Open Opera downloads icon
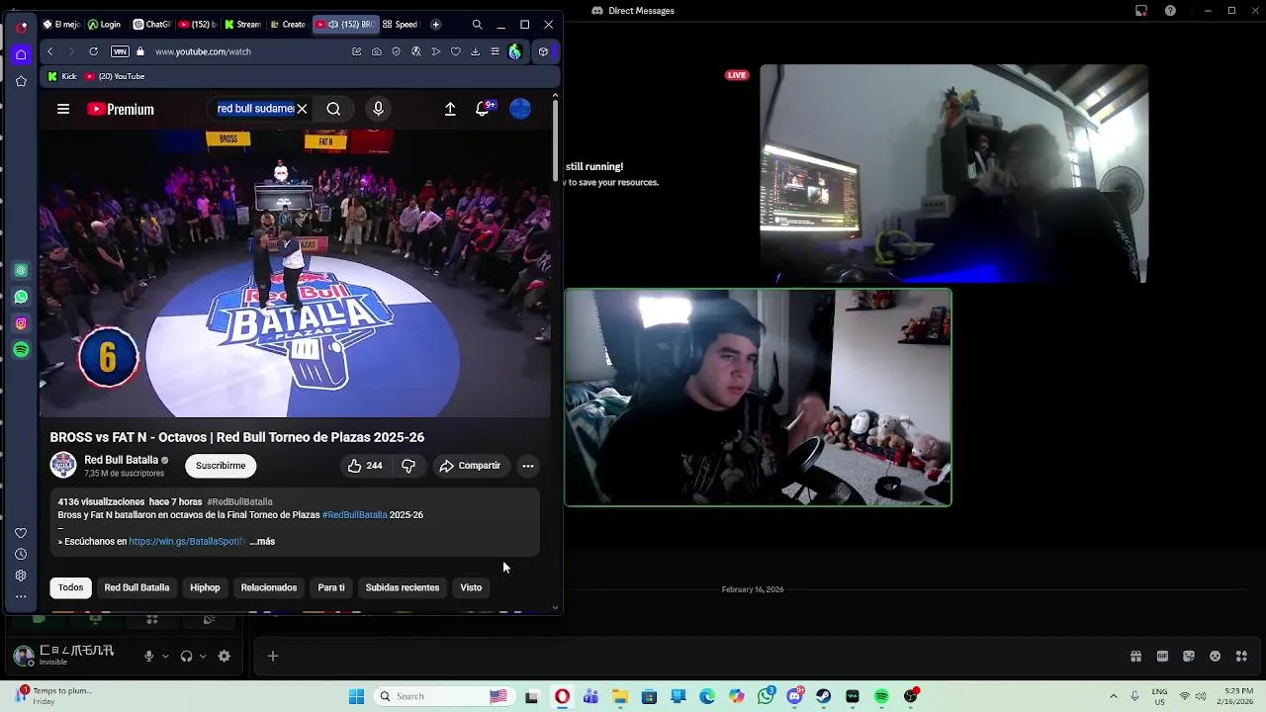Image resolution: width=1266 pixels, height=712 pixels. pos(475,51)
